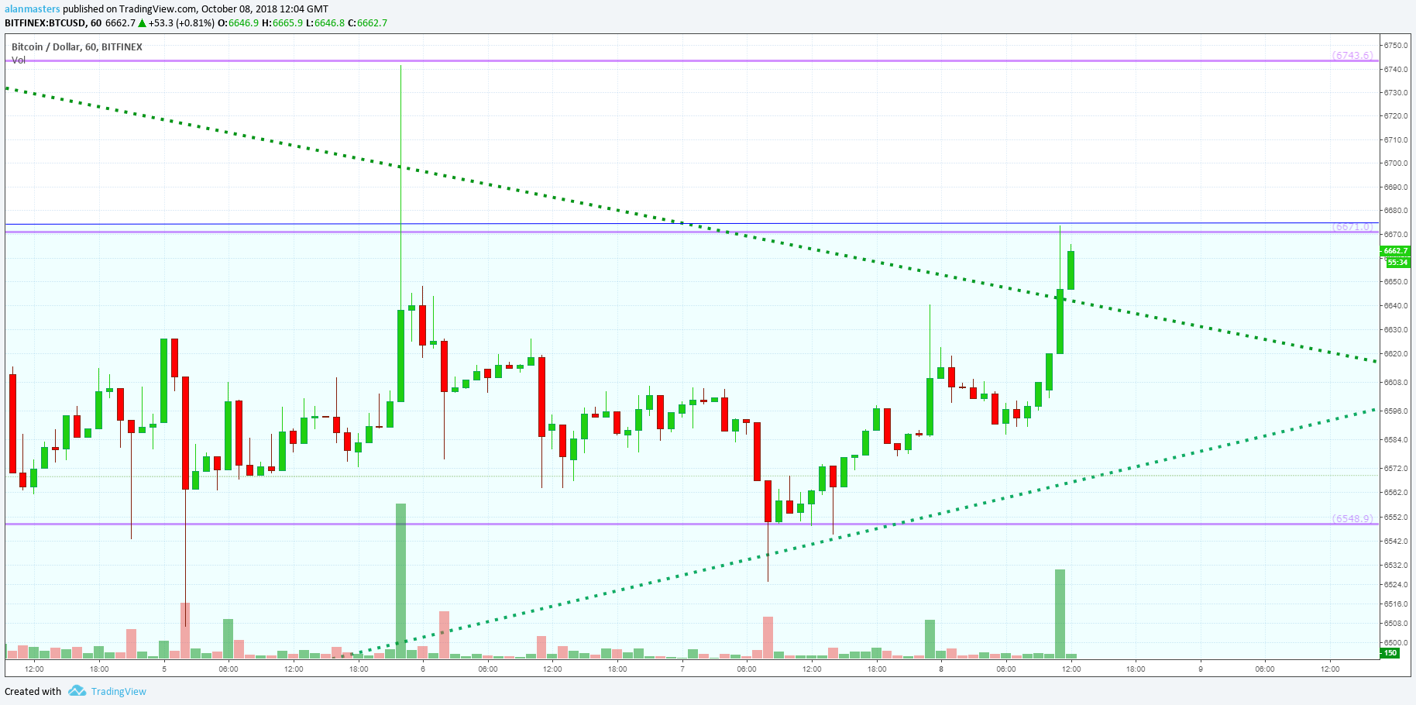The image size is (1416, 705).
Task: Click the TradingView cloud logo icon
Action: point(77,690)
